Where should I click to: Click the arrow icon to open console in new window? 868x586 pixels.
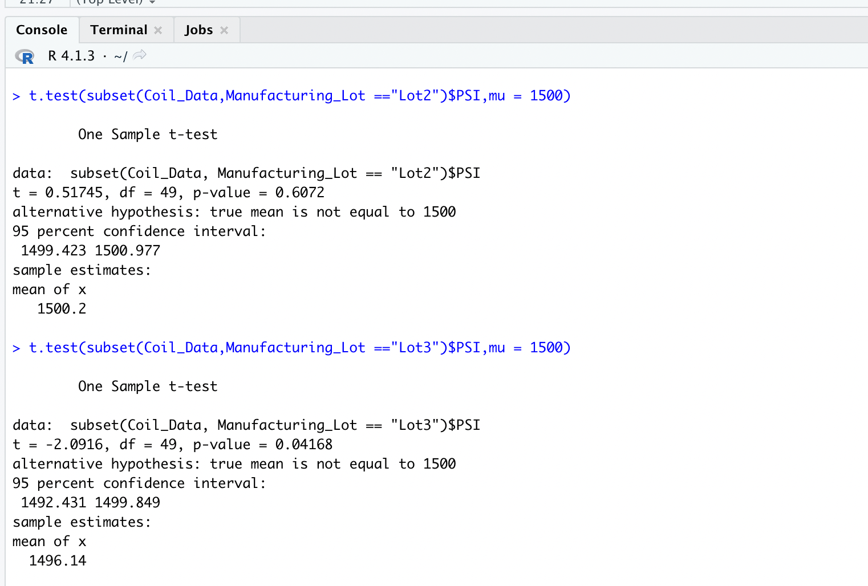pos(140,55)
